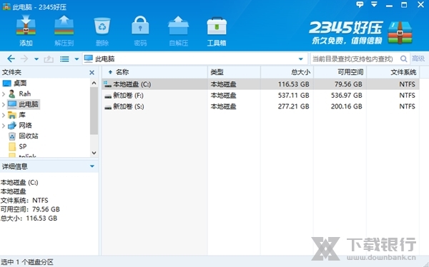
Task: Go back with the left arrow
Action: click(11, 59)
